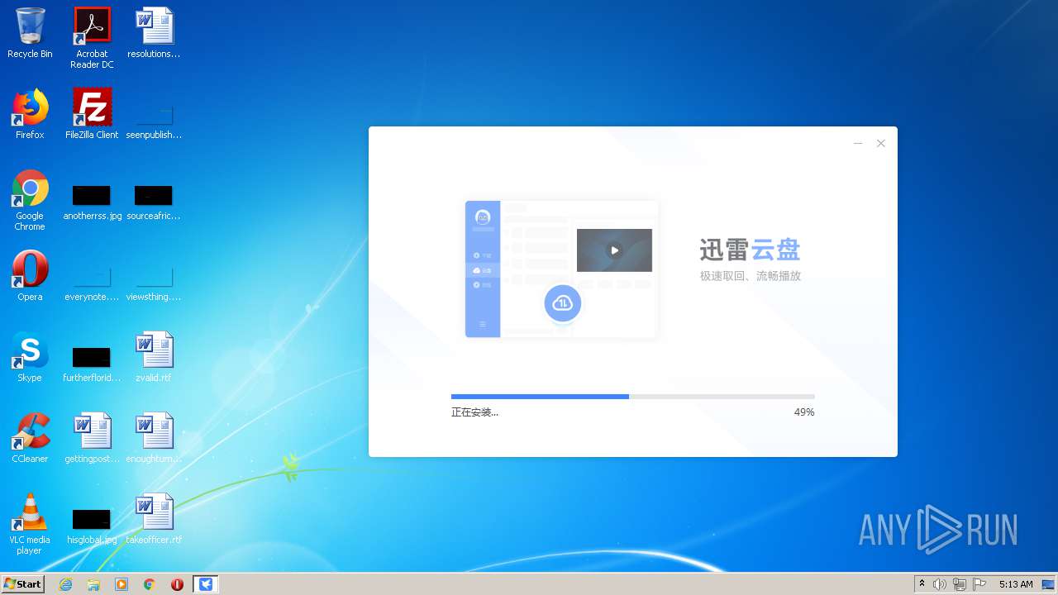Open the enoughtum Word document
The width and height of the screenshot is (1058, 595).
154,438
